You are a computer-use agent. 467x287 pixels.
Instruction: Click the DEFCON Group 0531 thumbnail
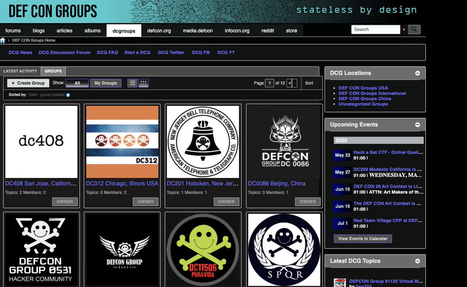(41, 250)
